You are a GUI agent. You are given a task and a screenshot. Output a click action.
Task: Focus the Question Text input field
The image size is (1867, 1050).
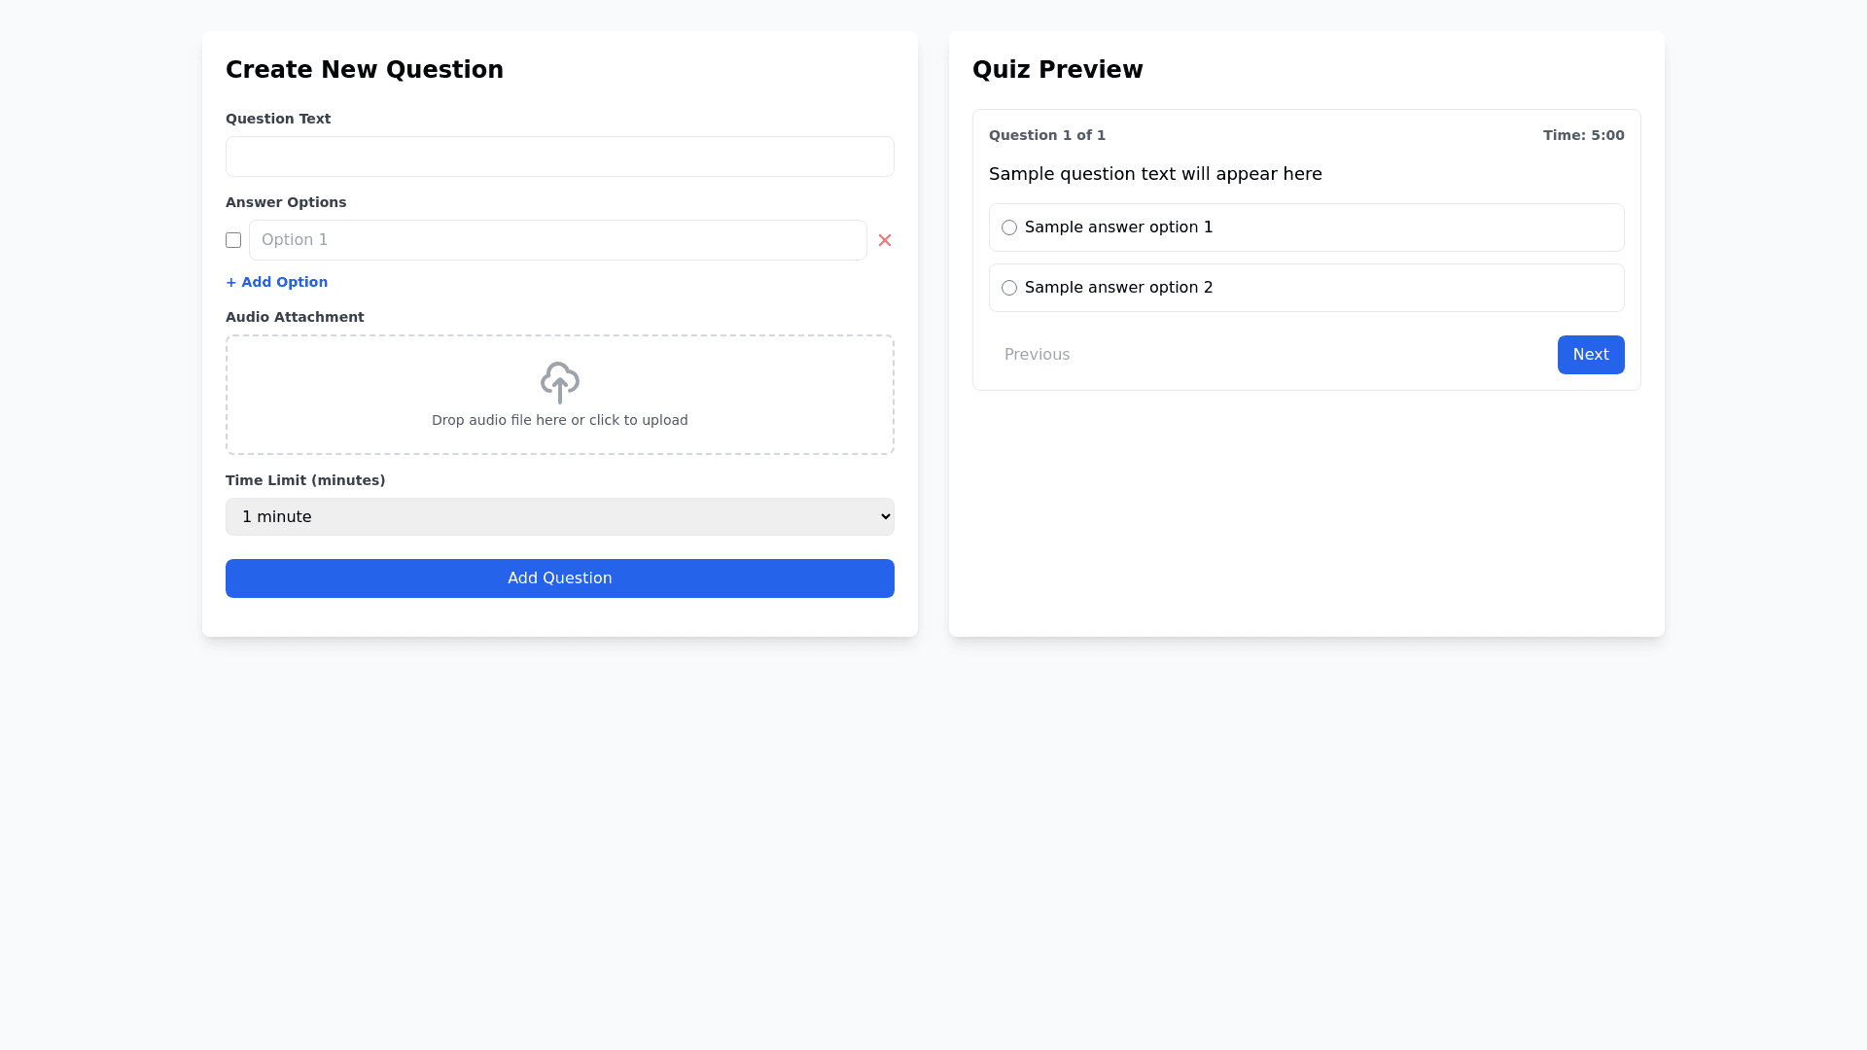coord(559,157)
